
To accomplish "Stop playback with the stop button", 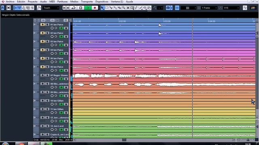I will coord(81,8).
